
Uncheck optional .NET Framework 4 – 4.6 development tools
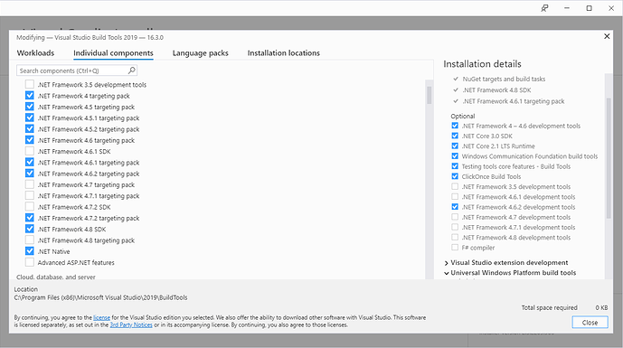pyautogui.click(x=455, y=126)
